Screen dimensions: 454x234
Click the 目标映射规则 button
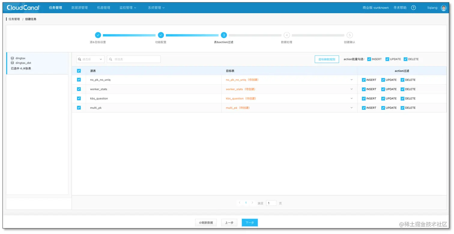(327, 59)
